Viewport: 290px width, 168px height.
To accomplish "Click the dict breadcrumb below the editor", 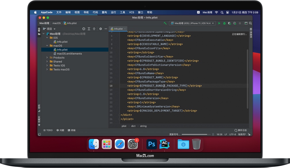I will (x=133, y=126).
